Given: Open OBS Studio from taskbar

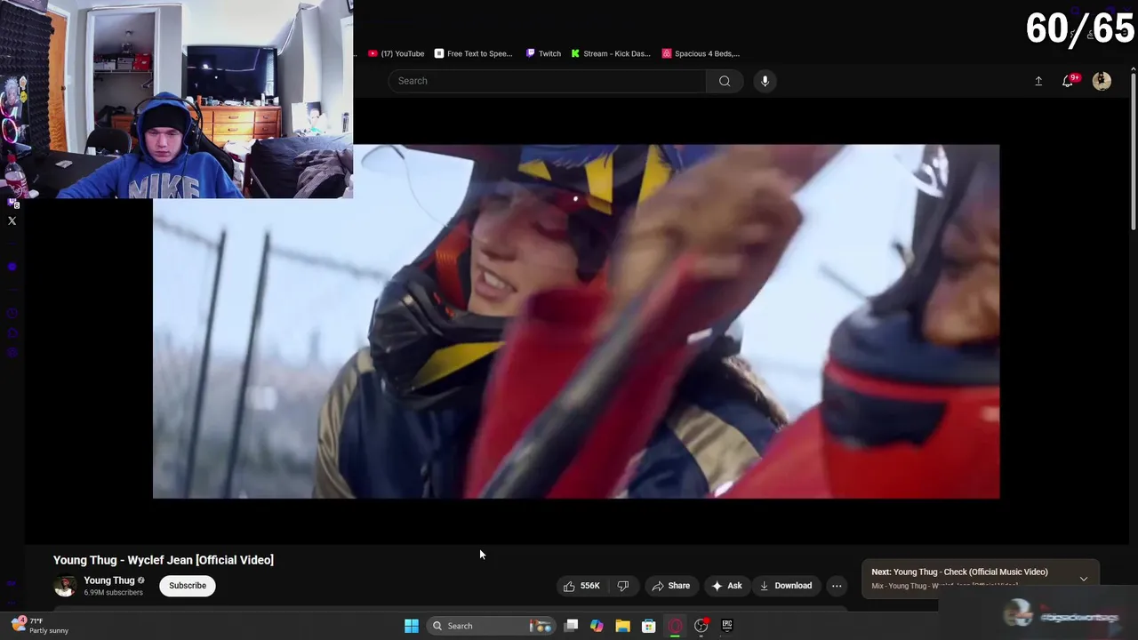Looking at the screenshot, I should click(701, 626).
